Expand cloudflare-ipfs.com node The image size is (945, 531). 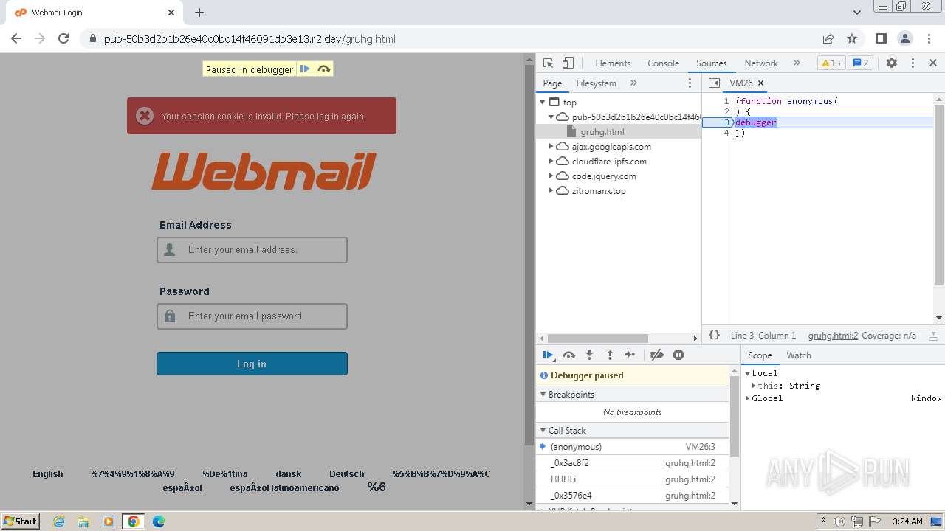point(551,162)
